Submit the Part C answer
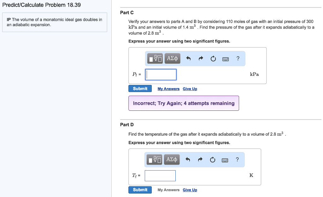The image size is (323, 197). 140,88
